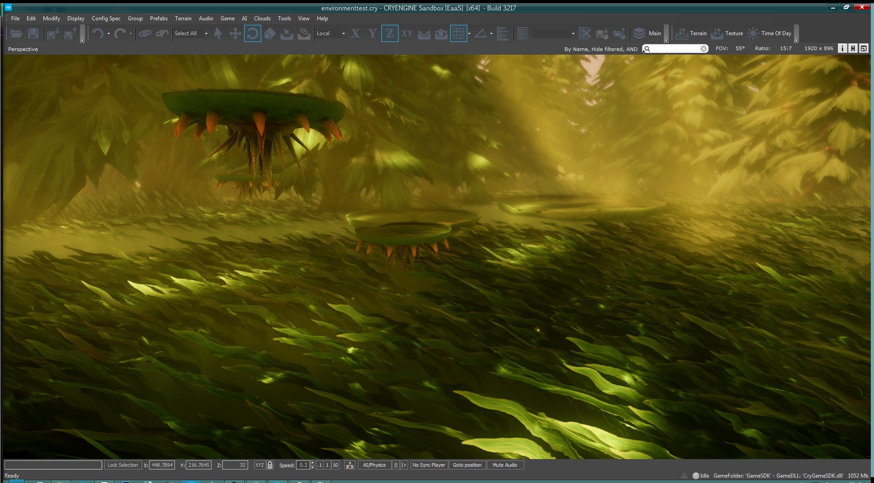874x483 pixels.
Task: Undo the last action
Action: click(98, 33)
